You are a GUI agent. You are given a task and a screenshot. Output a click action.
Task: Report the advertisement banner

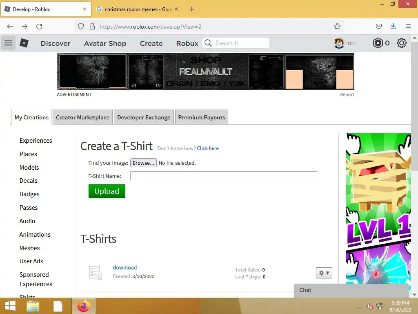coord(347,94)
